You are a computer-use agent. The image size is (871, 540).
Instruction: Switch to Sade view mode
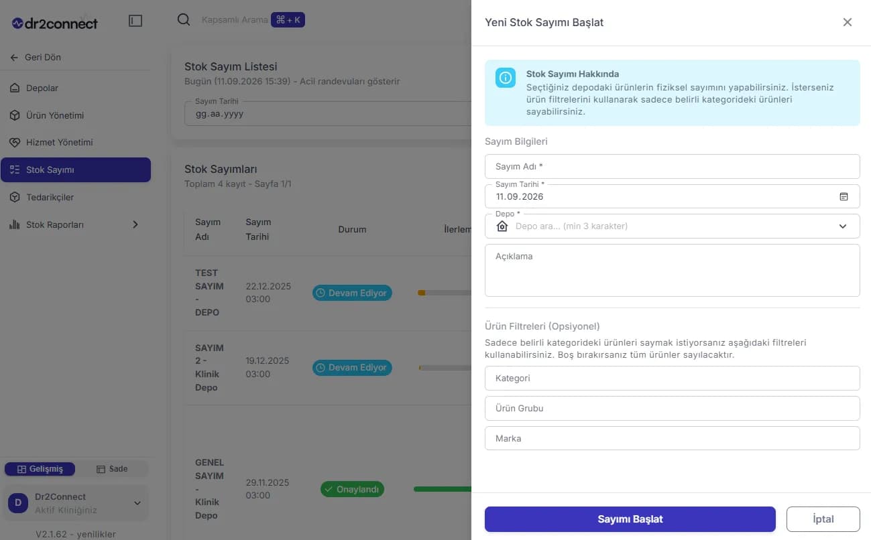[x=112, y=469]
